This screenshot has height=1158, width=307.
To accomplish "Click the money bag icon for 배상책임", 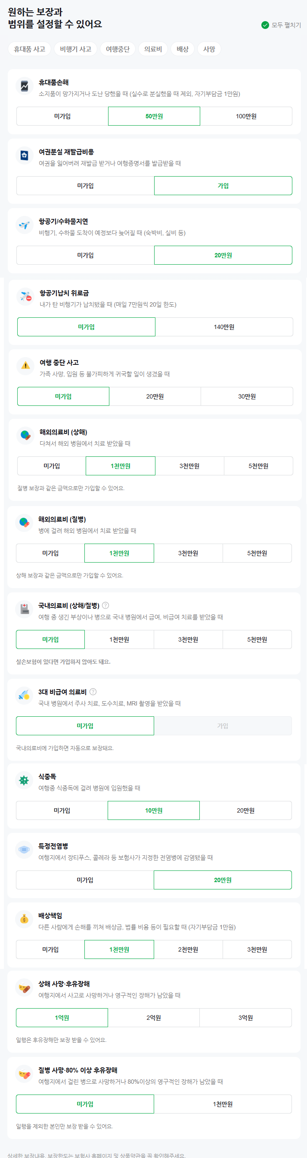I will [24, 919].
